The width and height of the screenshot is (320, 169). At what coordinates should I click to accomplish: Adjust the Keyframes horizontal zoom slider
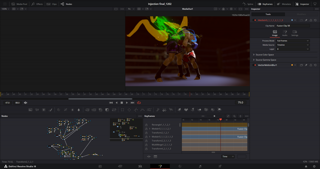pyautogui.click(x=214, y=116)
